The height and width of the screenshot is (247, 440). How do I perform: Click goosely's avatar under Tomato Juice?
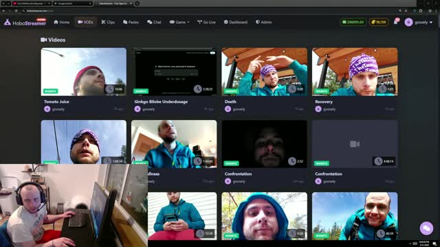click(x=47, y=109)
